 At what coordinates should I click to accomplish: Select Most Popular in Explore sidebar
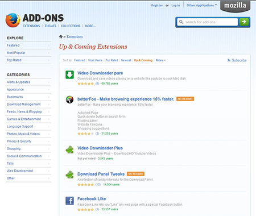tap(28, 53)
